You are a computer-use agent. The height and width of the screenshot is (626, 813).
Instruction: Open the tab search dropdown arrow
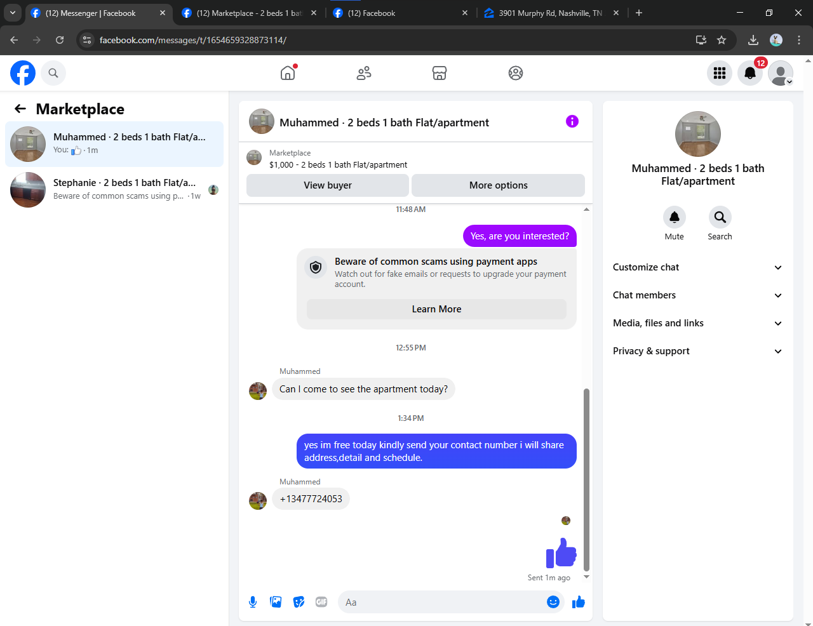click(13, 13)
